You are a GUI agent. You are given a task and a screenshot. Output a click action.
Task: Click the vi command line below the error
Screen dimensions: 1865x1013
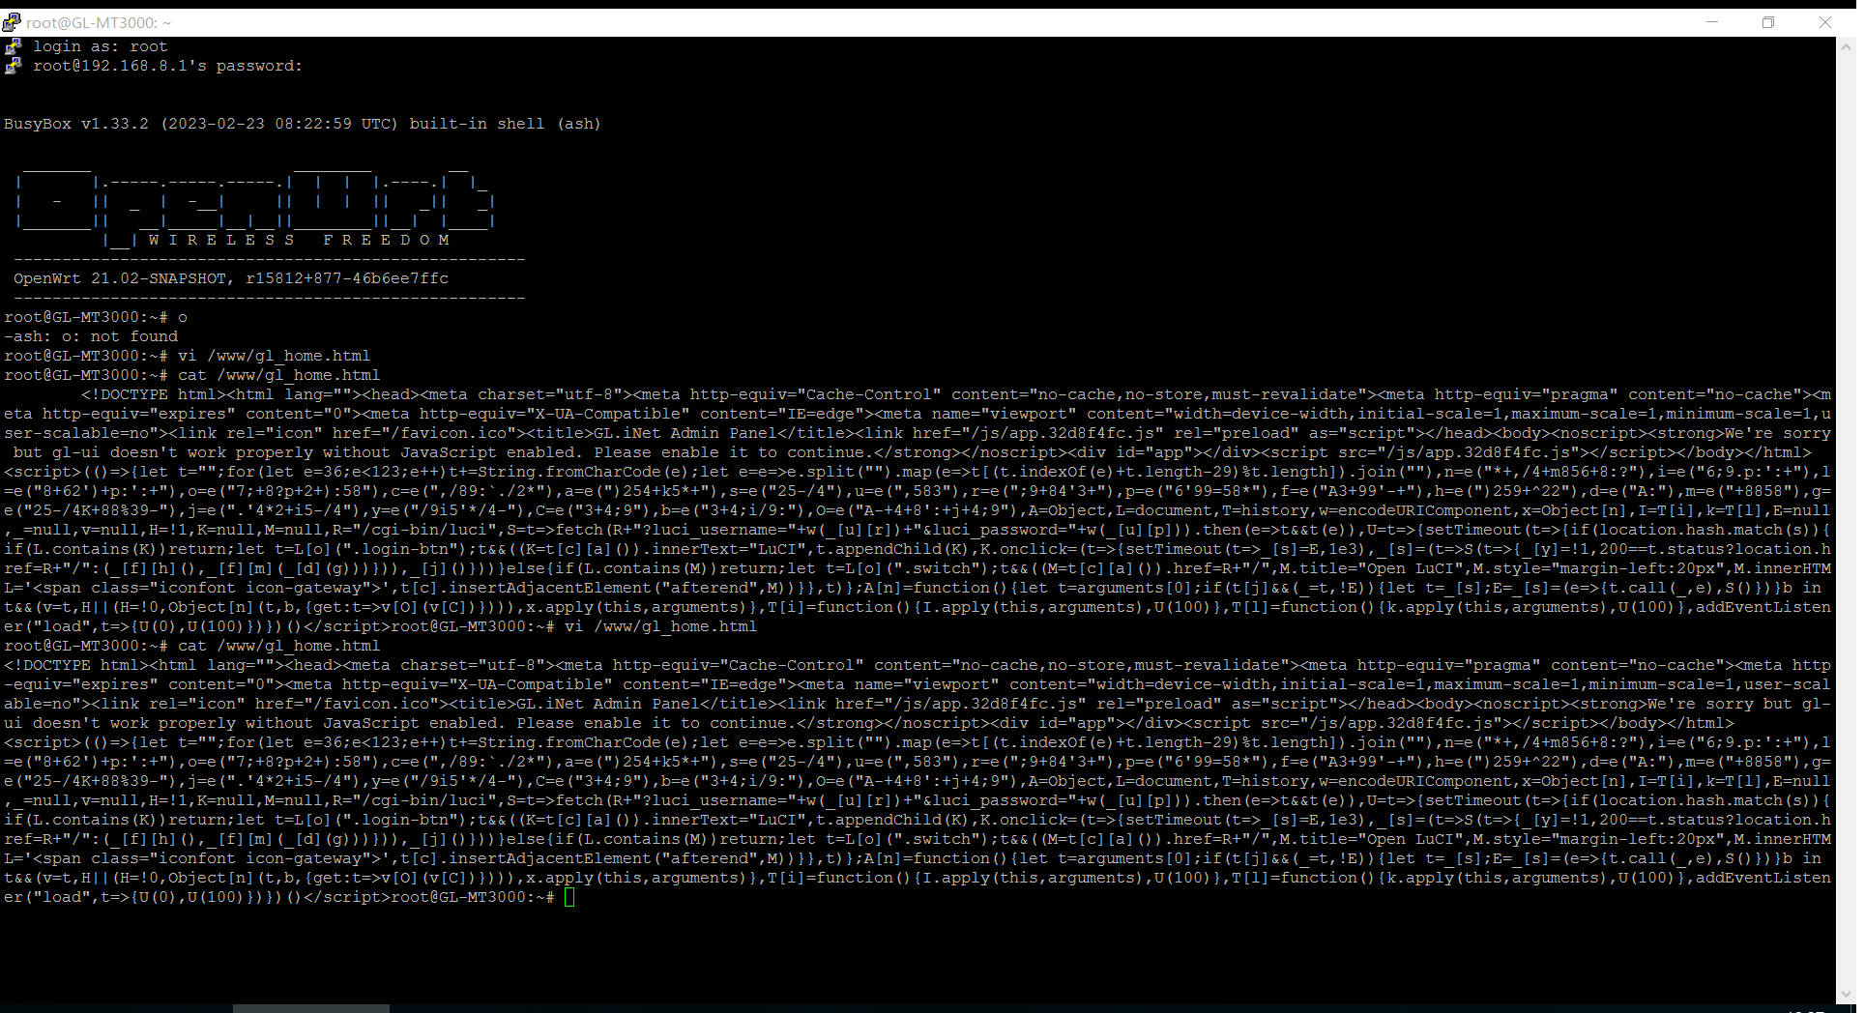(x=187, y=356)
